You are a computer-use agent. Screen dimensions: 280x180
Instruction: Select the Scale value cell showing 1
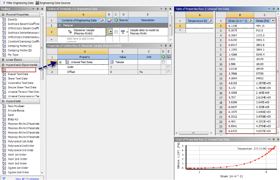pyautogui.click(x=123, y=67)
